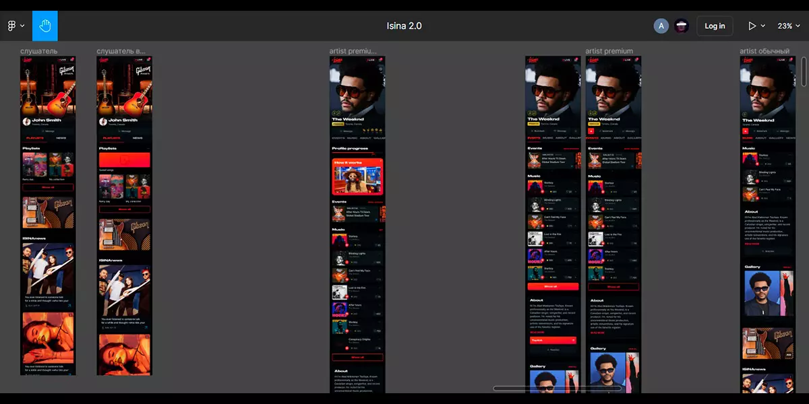Click the Gibson banner in artist обычный frame
Screen dimensions: 809x404
[x=768, y=343]
